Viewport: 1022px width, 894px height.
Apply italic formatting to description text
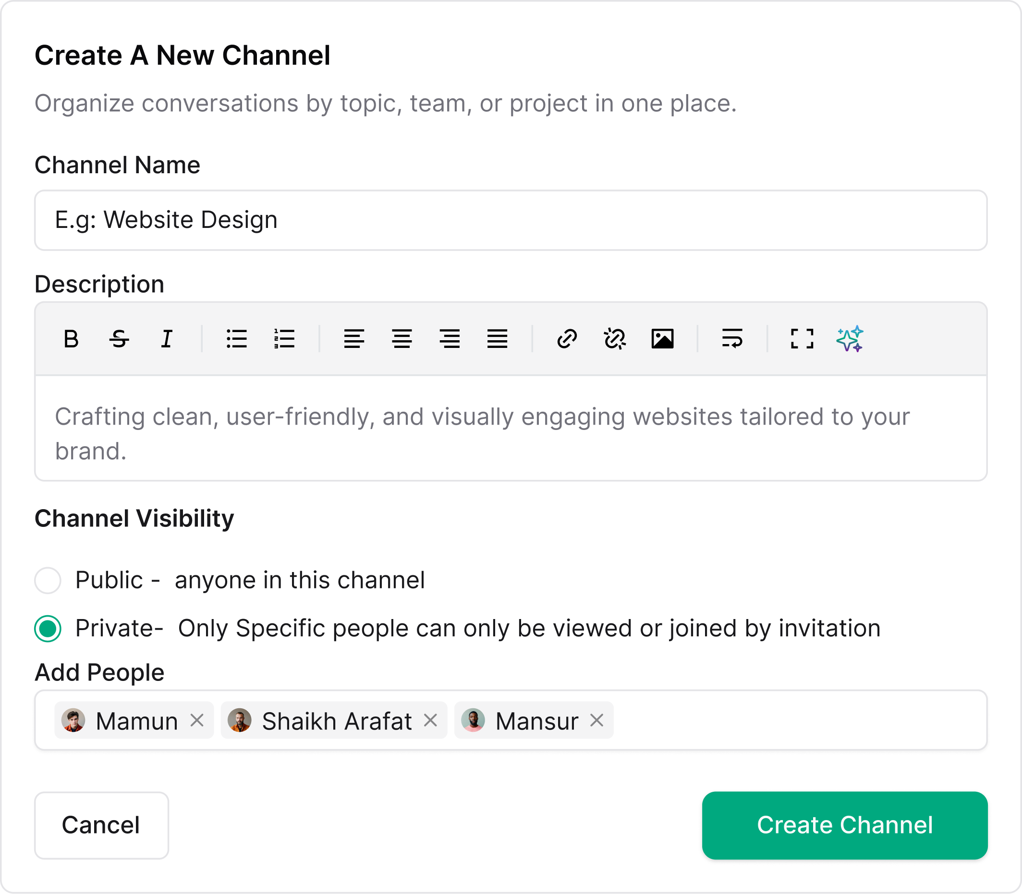tap(166, 339)
